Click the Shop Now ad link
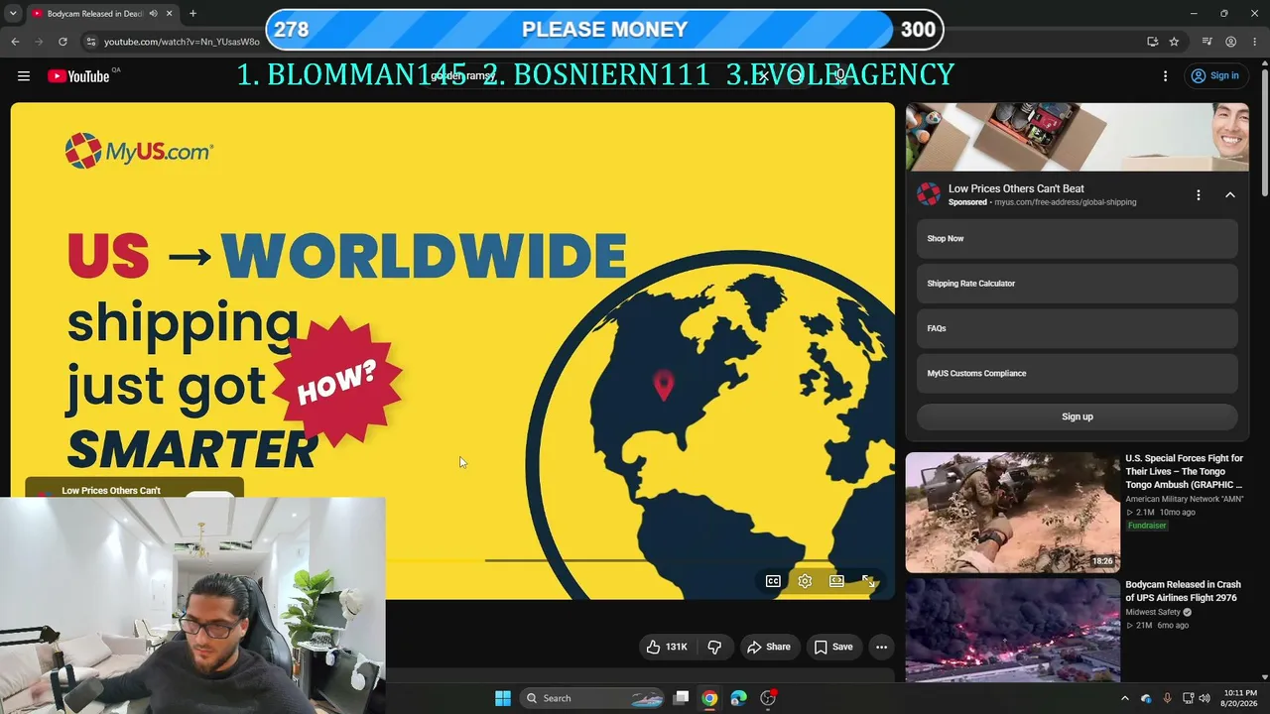 point(1077,239)
